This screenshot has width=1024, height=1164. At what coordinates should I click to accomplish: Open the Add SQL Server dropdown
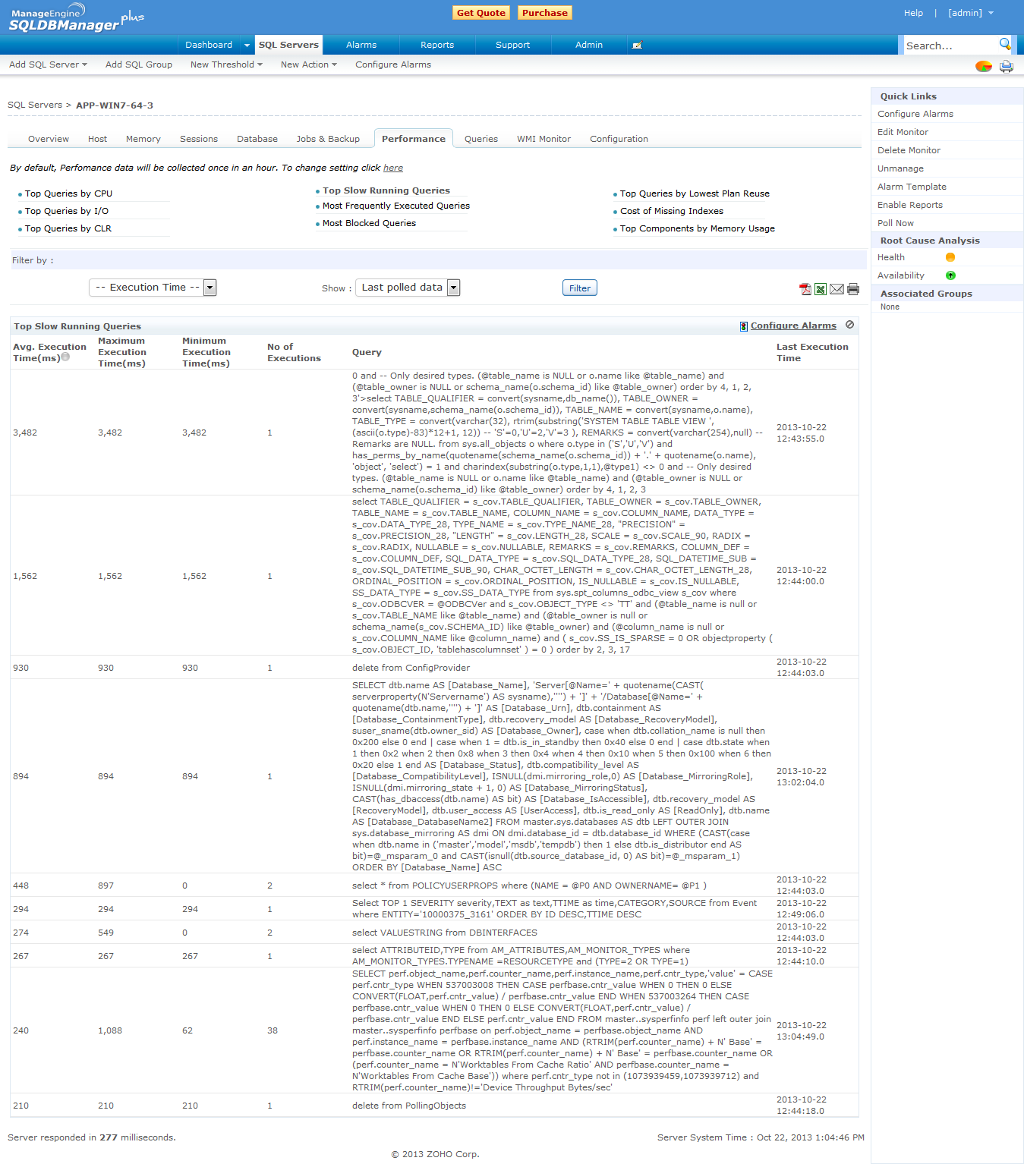pos(48,64)
